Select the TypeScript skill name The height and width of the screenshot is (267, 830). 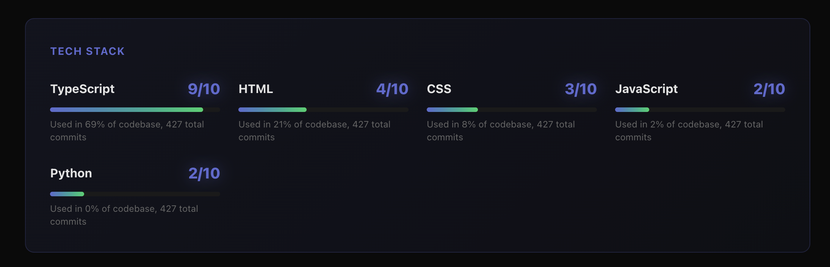pyautogui.click(x=82, y=89)
